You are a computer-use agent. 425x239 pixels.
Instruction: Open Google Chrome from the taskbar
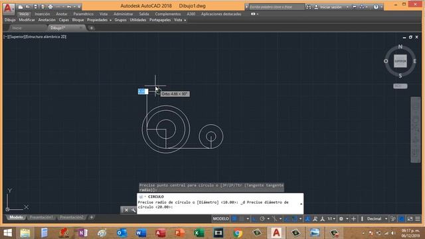click(238, 233)
